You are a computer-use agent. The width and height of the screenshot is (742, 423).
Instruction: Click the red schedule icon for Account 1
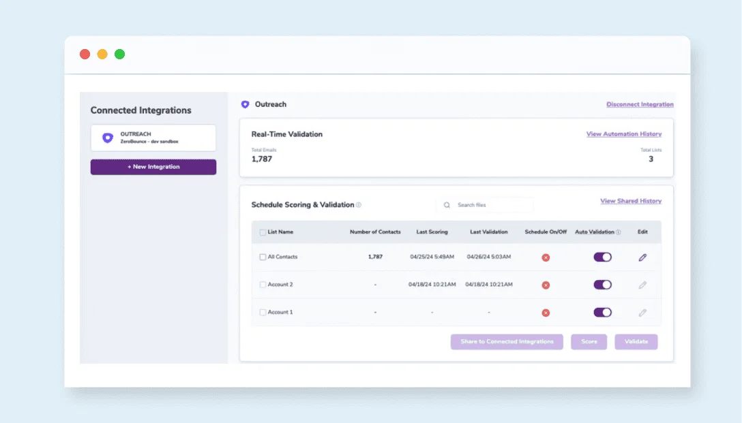pos(545,312)
